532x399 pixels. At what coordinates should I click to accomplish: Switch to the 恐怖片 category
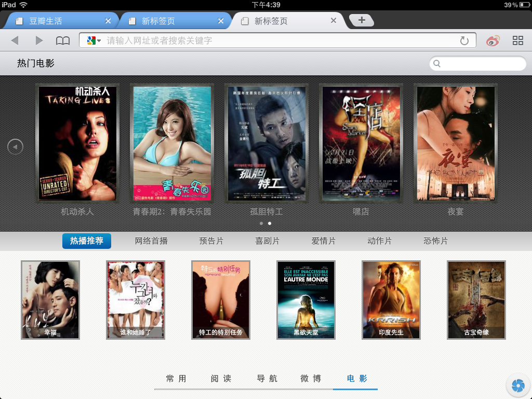tap(436, 241)
